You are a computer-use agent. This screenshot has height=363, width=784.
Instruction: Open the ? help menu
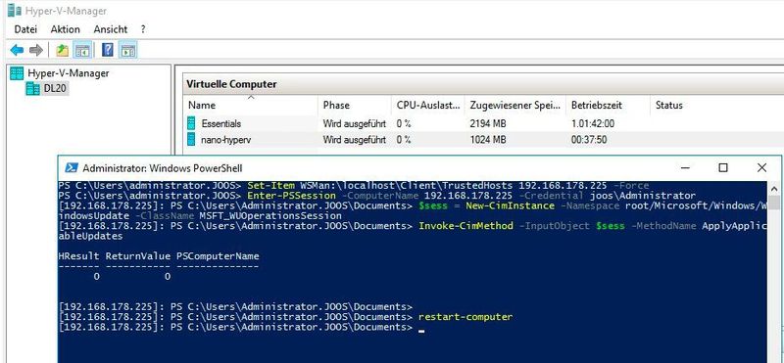(143, 29)
